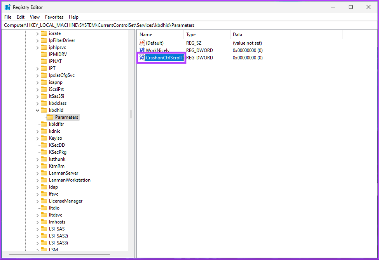Click WorkNicely's REG_DWORD type cell
This screenshot has width=379, height=260.
(x=199, y=50)
